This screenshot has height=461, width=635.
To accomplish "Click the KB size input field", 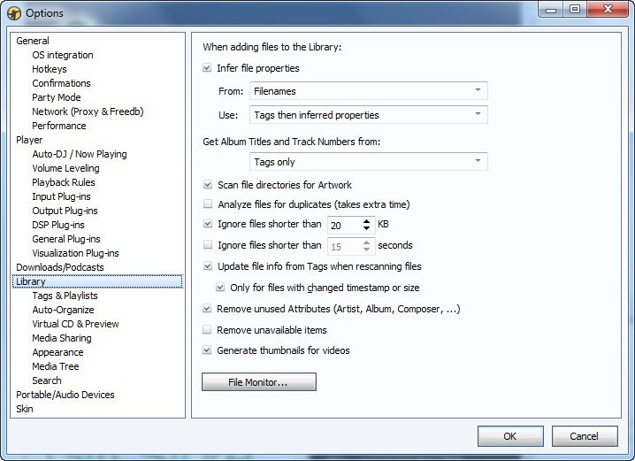I will pyautogui.click(x=343, y=225).
